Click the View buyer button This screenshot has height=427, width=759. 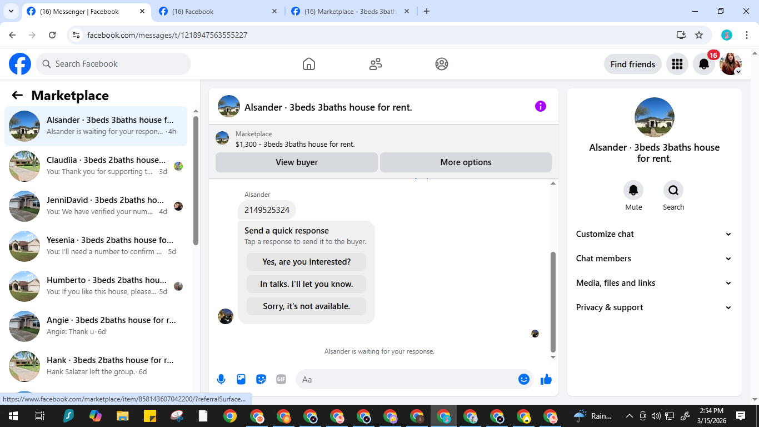pyautogui.click(x=297, y=162)
